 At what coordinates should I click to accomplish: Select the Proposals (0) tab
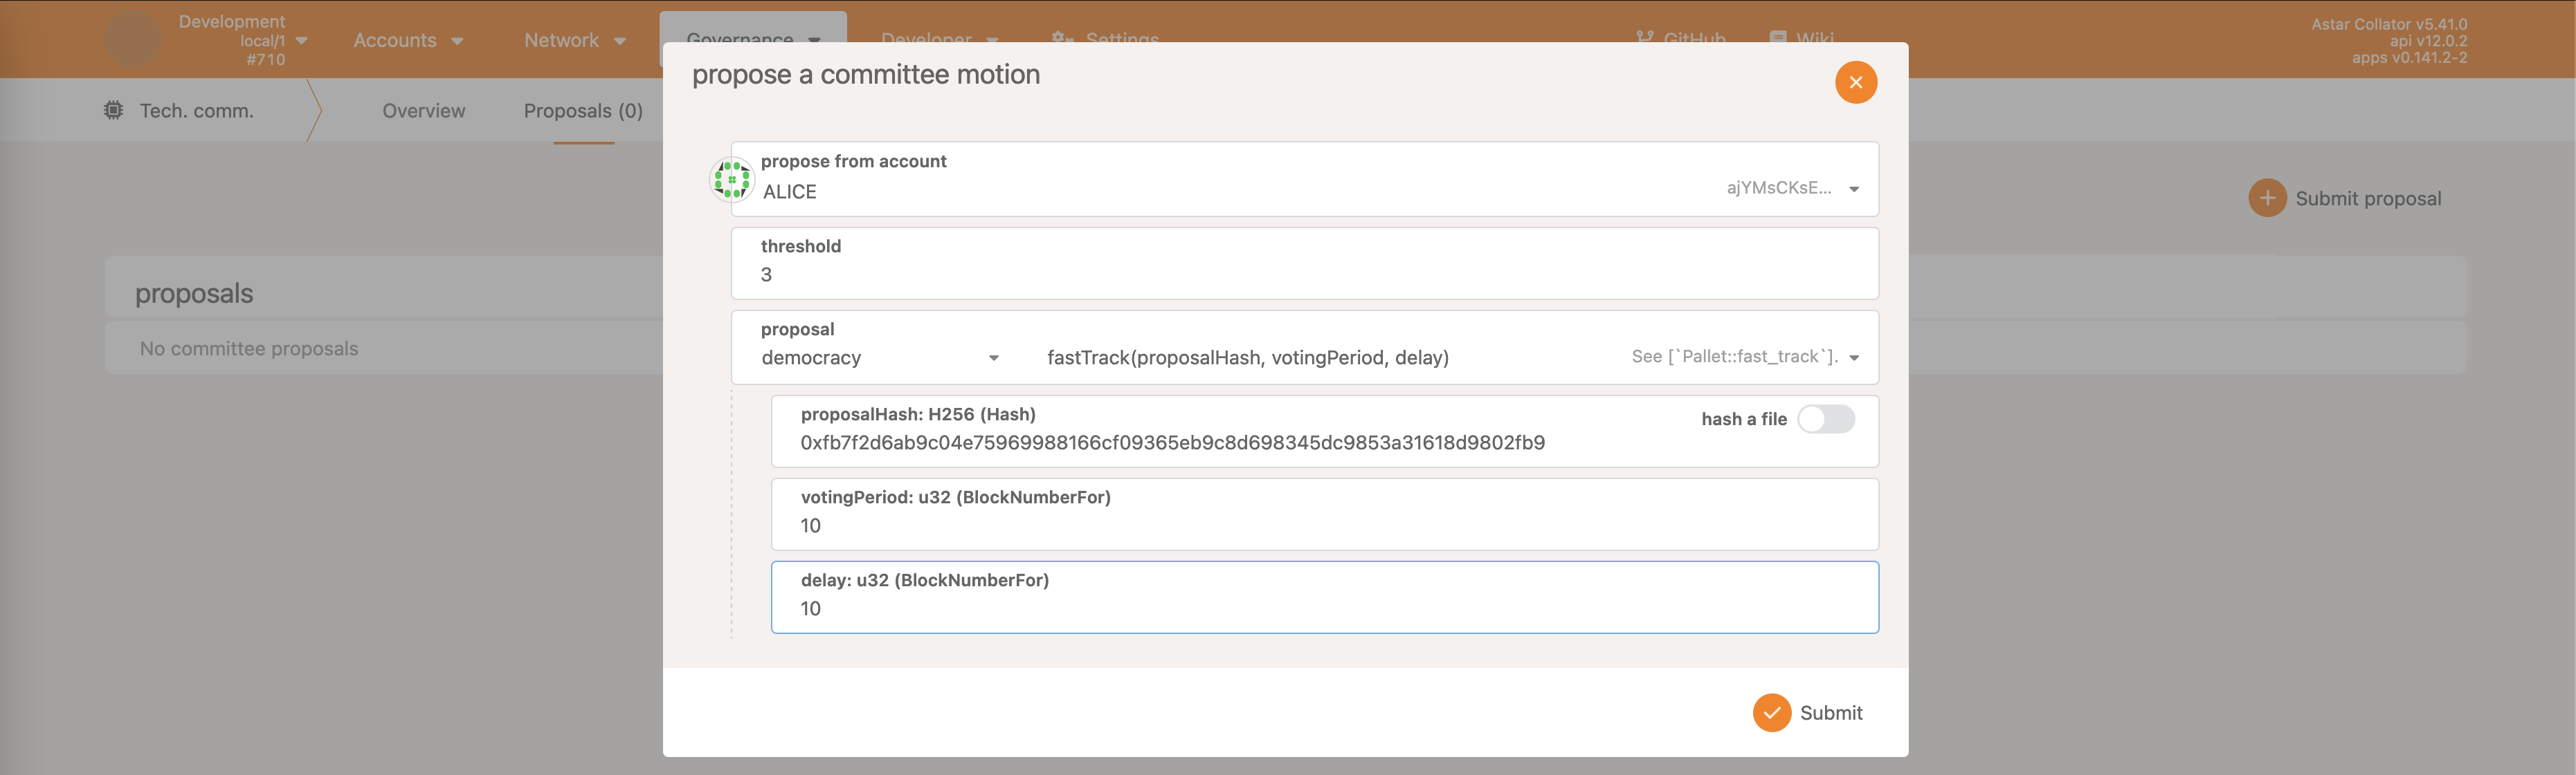583,111
